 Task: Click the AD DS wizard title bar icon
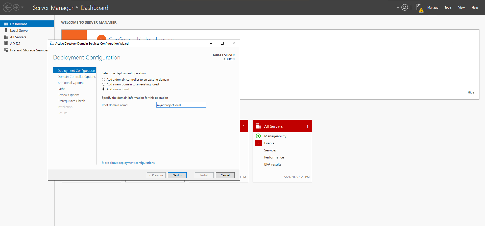52,43
